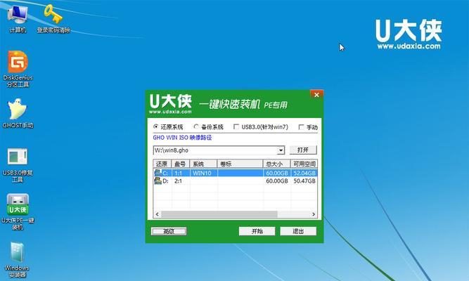Open the login password clear key icon

click(x=53, y=18)
